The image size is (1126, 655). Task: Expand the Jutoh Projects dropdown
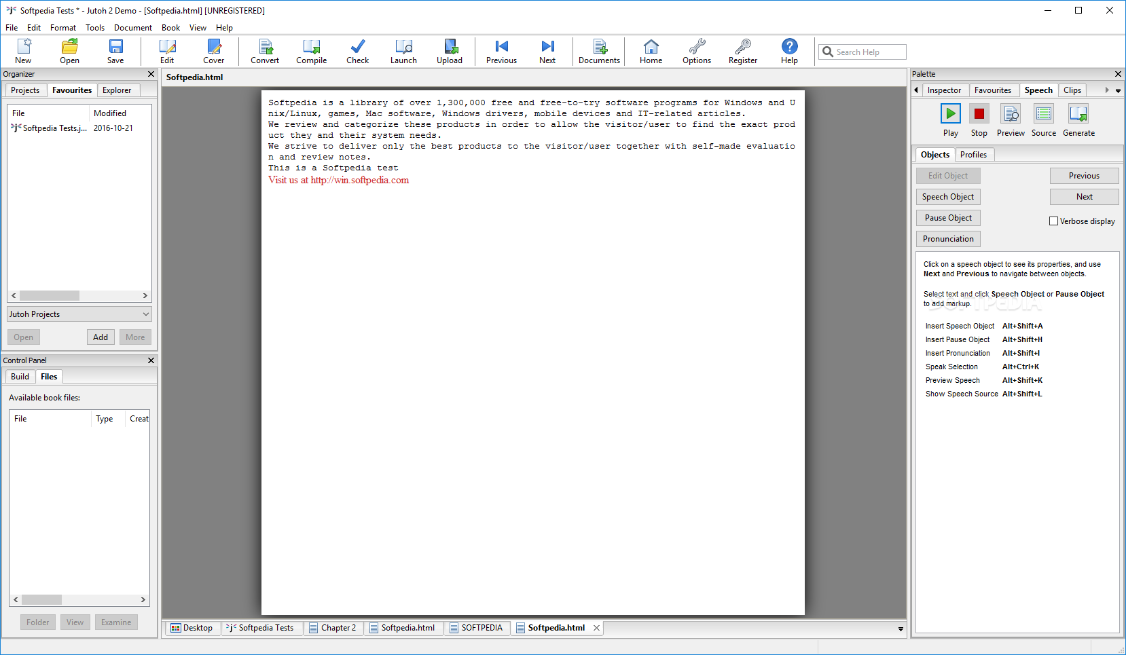(x=79, y=314)
